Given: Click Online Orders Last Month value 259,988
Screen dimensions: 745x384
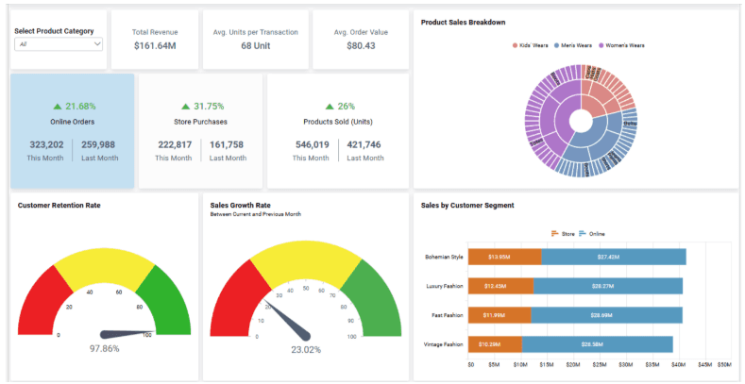Looking at the screenshot, I should pyautogui.click(x=98, y=144).
